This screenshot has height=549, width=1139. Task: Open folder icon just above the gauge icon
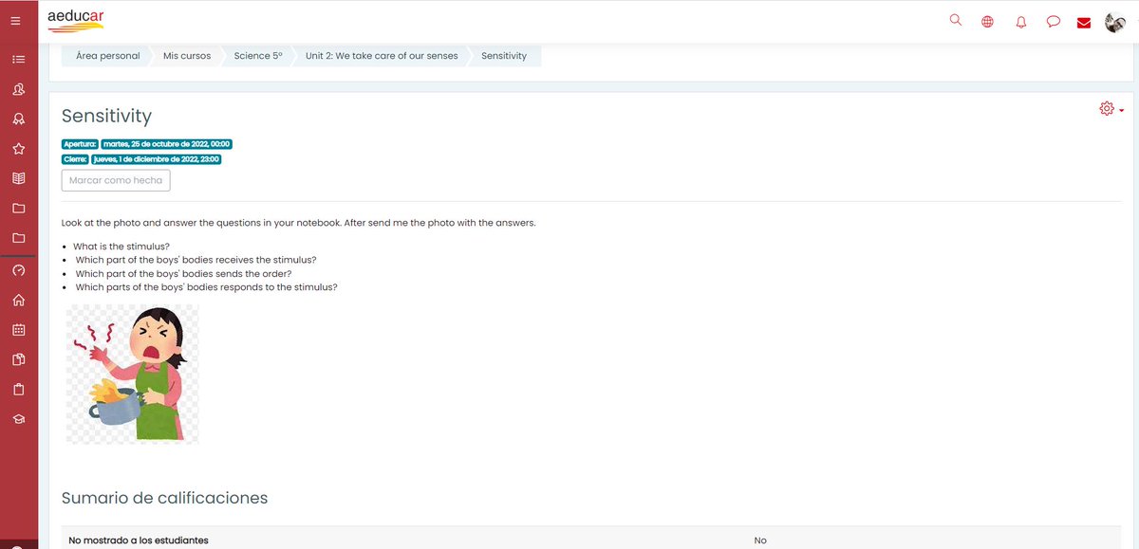(18, 238)
